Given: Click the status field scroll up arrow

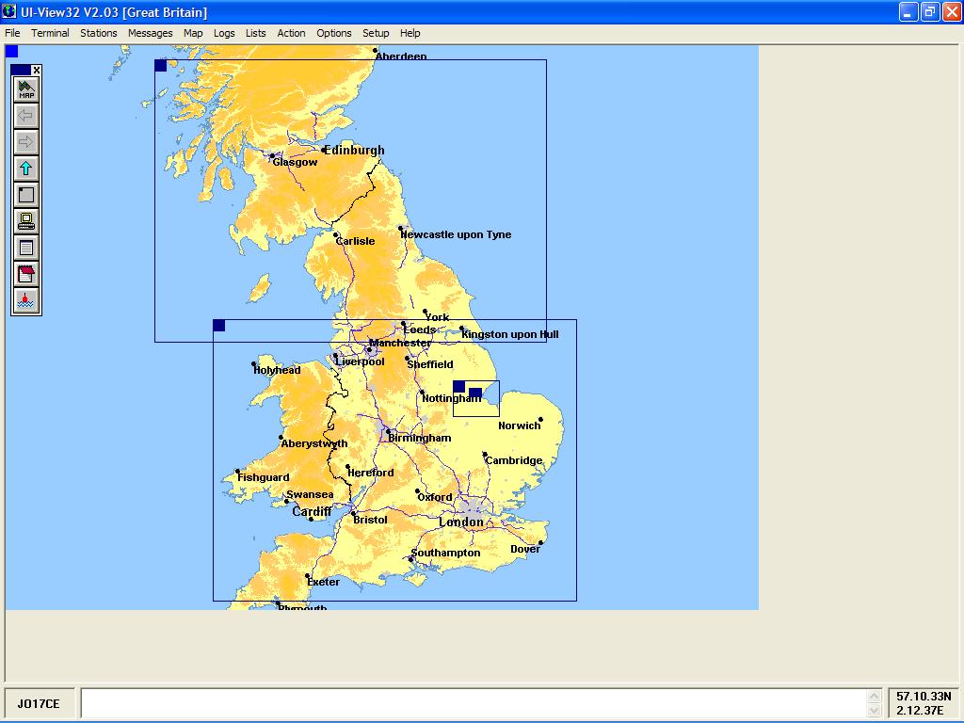Looking at the screenshot, I should (874, 697).
